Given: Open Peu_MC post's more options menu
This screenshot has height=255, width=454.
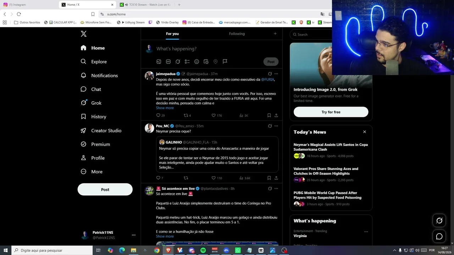Looking at the screenshot, I should pos(276,126).
